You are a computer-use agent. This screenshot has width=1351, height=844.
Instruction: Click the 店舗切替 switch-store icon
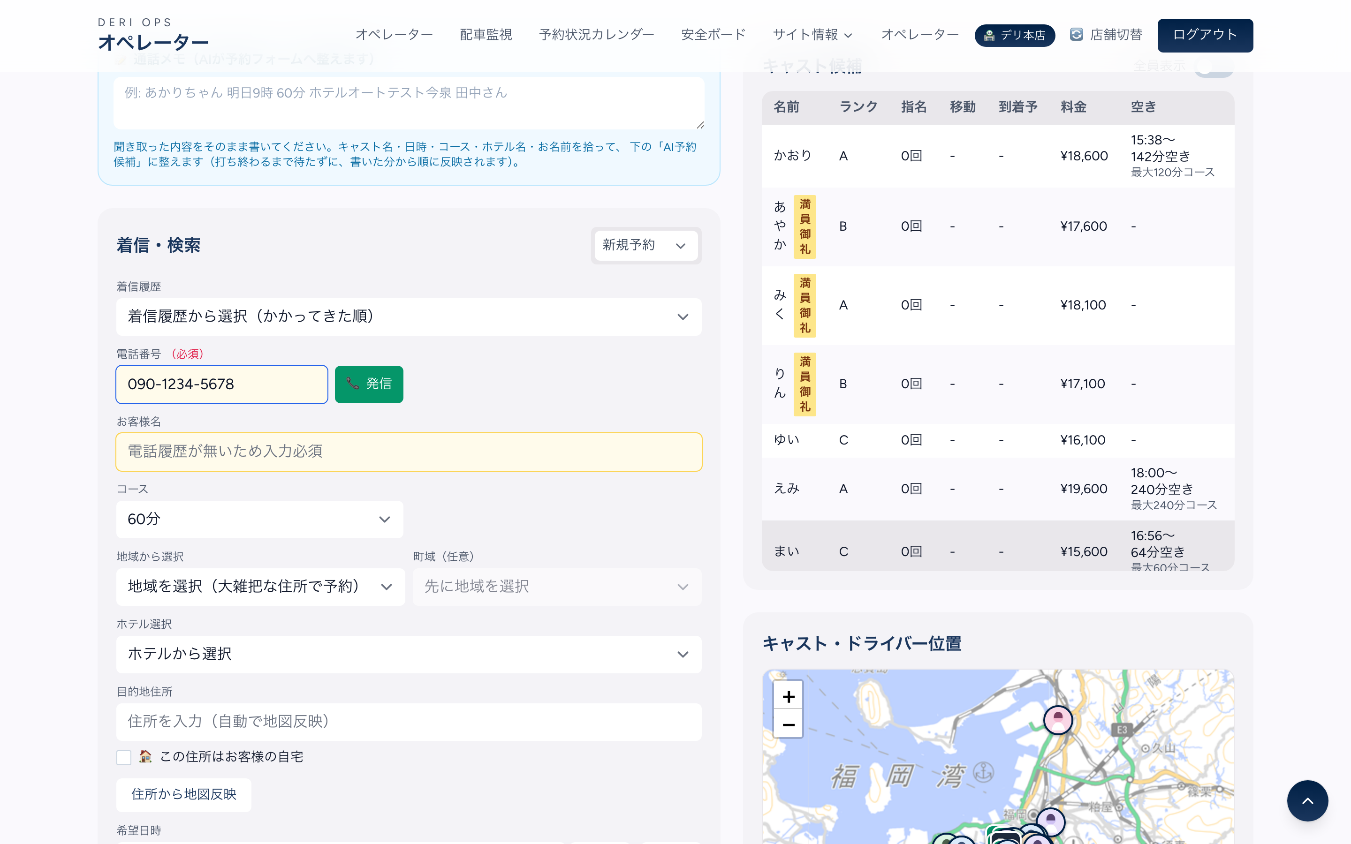[1076, 35]
